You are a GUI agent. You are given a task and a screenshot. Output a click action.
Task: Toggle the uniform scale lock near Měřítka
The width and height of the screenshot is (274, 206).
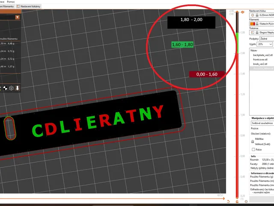coord(253,142)
